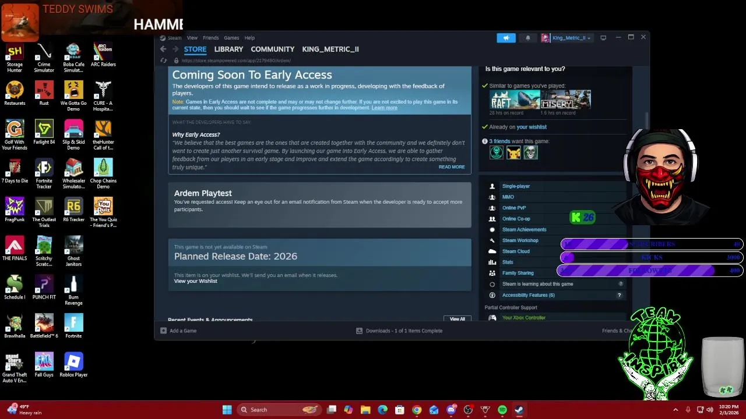This screenshot has height=419, width=746.
Task: Open Google Chrome from the taskbar
Action: (417, 410)
